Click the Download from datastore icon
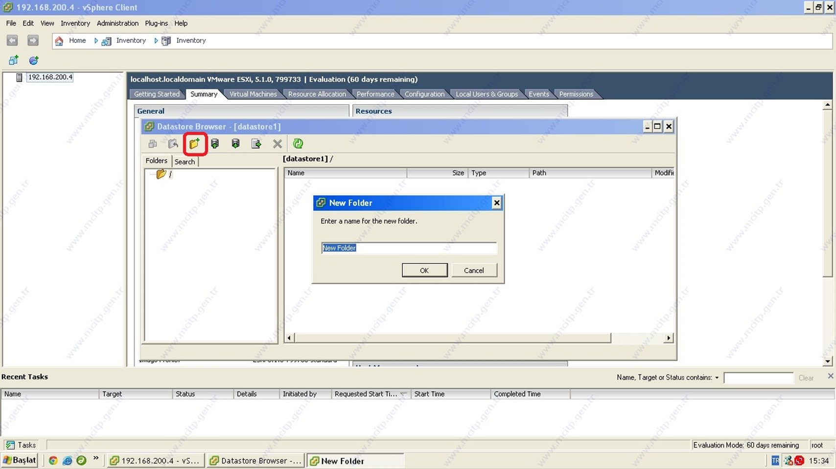 pos(235,144)
